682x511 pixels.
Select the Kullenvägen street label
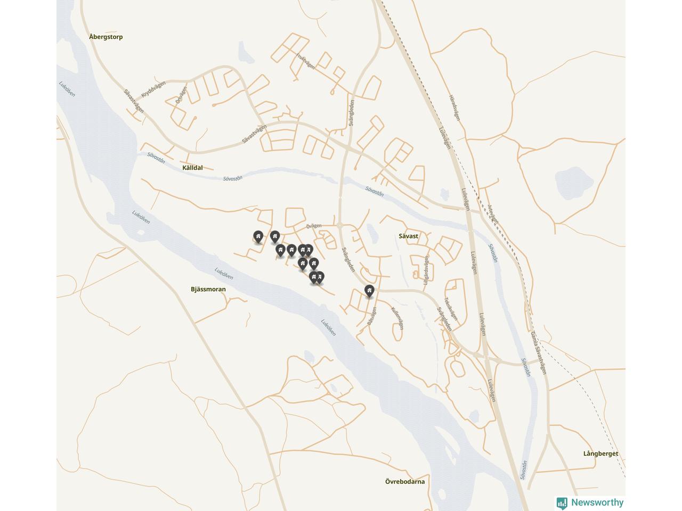[397, 318]
